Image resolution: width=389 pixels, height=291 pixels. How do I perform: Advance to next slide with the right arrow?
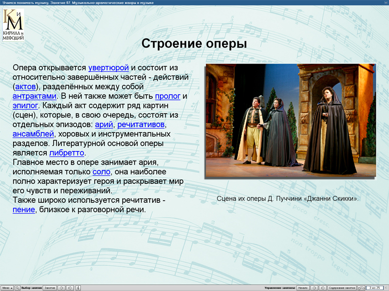(x=322, y=287)
